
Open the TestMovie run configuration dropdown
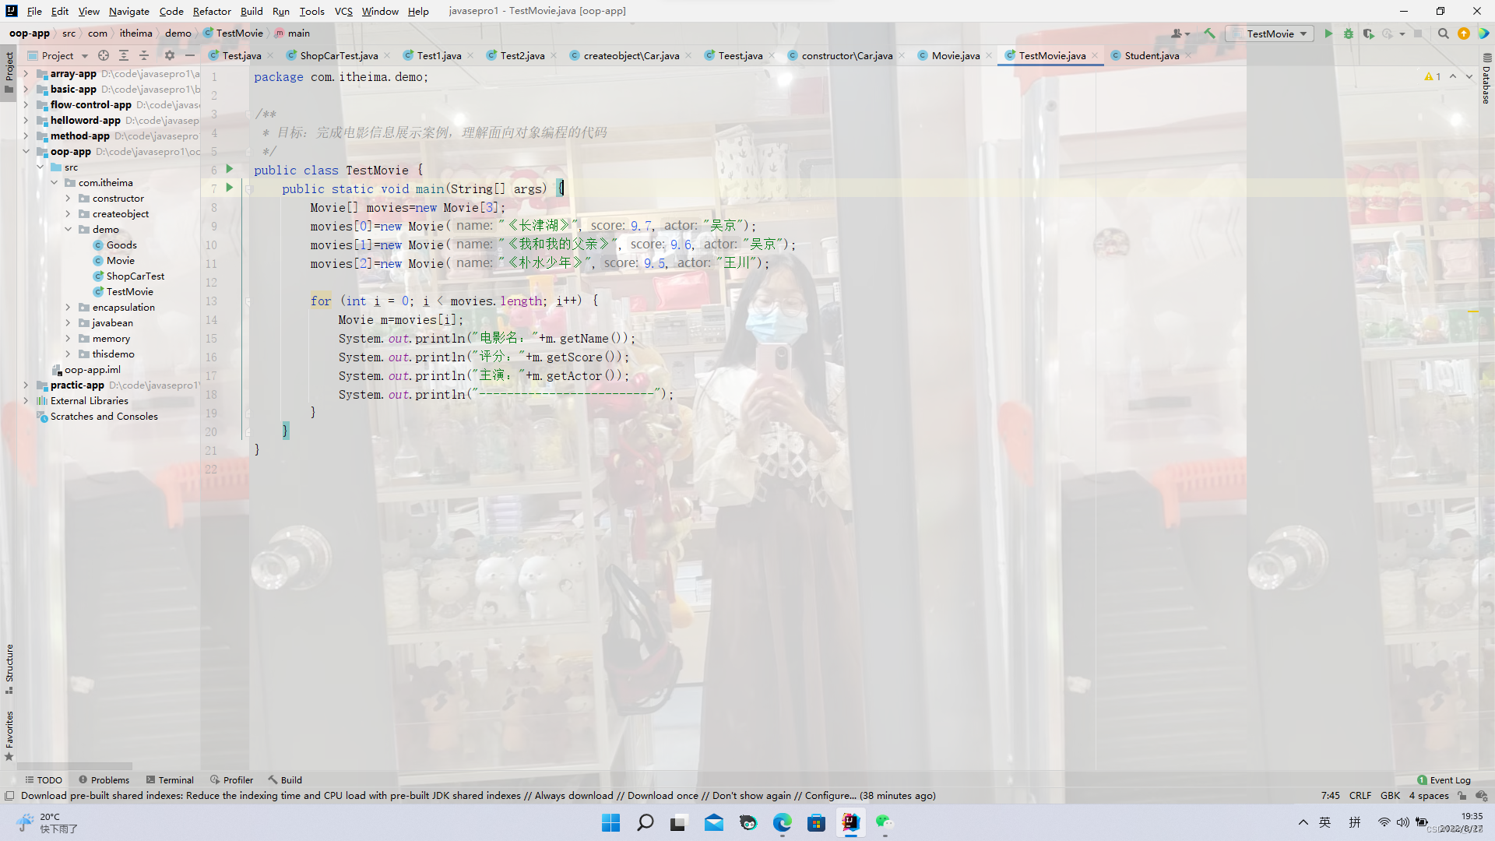(x=1269, y=33)
